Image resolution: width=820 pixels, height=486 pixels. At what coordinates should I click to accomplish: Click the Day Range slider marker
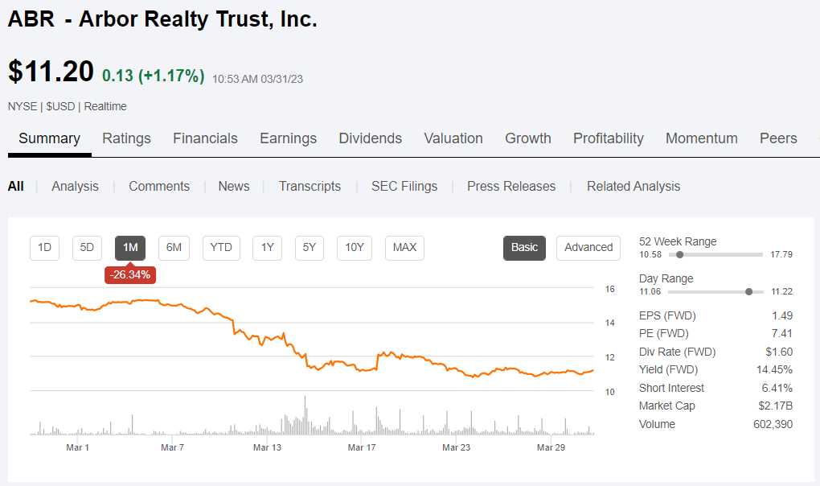[x=749, y=292]
